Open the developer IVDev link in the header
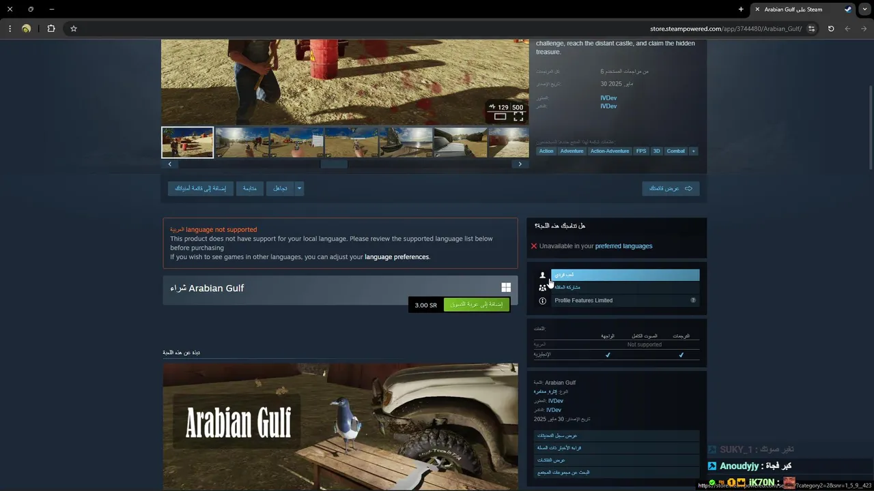874x491 pixels. [x=608, y=98]
